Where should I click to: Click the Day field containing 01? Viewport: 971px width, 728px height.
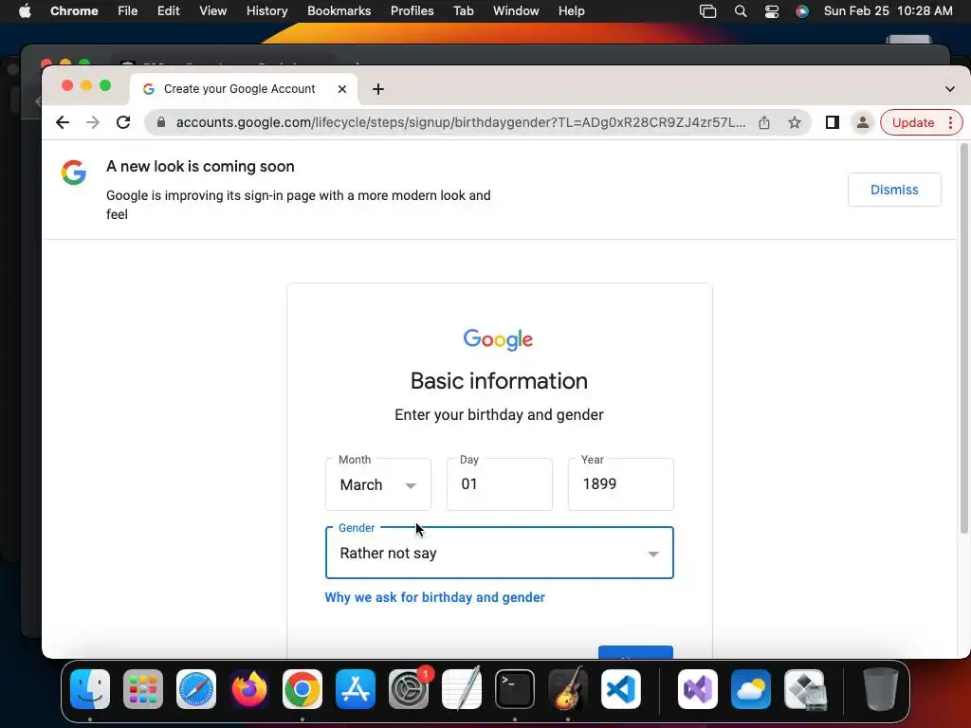[499, 484]
